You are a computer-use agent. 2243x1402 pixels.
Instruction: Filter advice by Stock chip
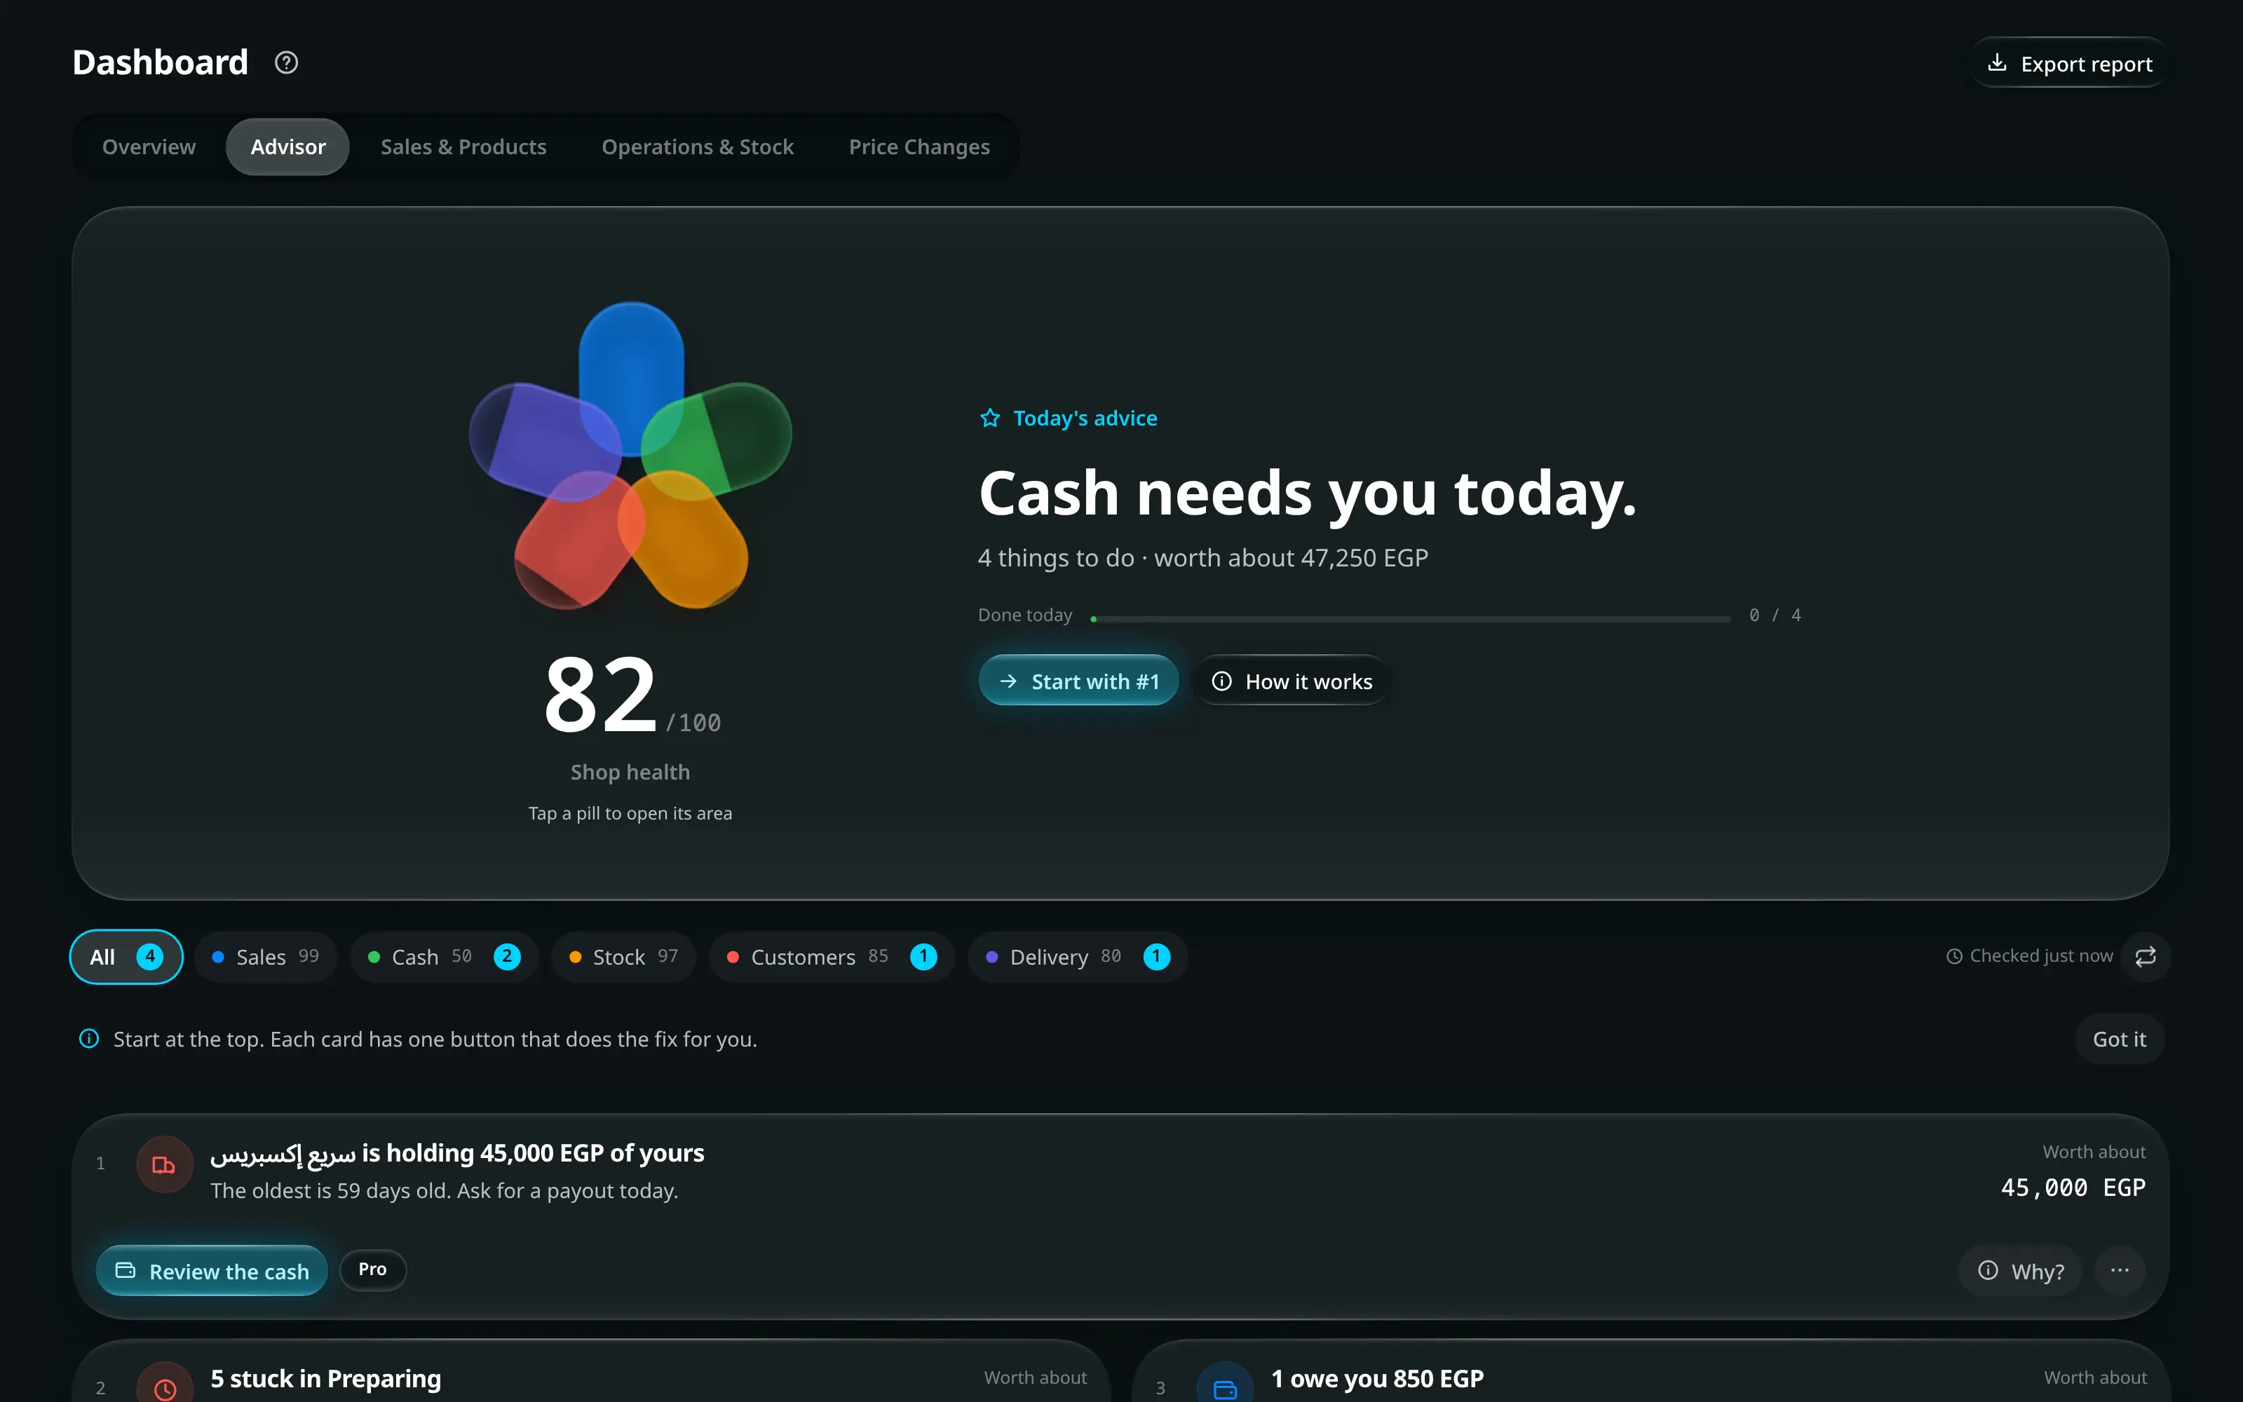pyautogui.click(x=623, y=956)
